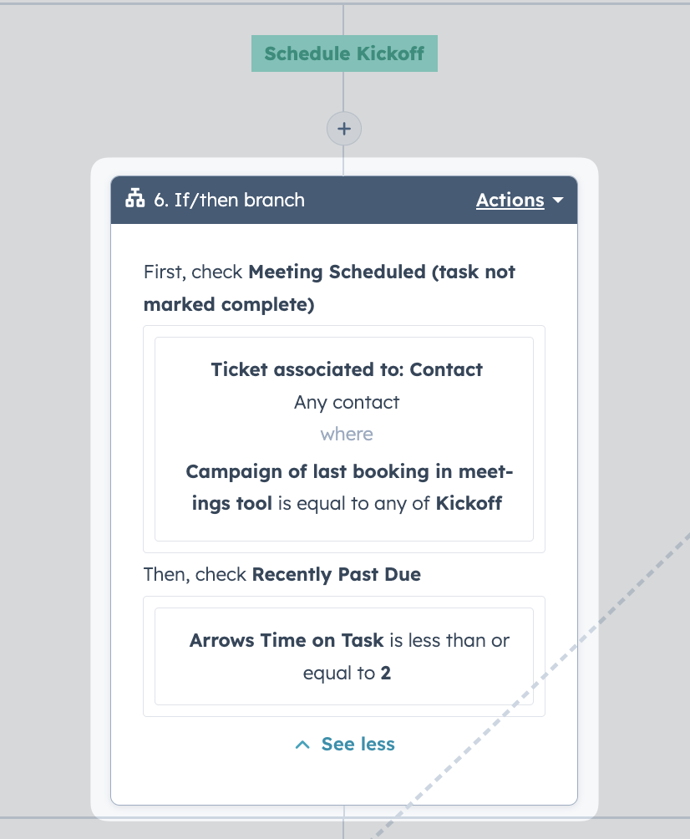Viewport: 690px width, 839px height.
Task: Click the 'Arrows Time on Task' property
Action: (x=287, y=640)
